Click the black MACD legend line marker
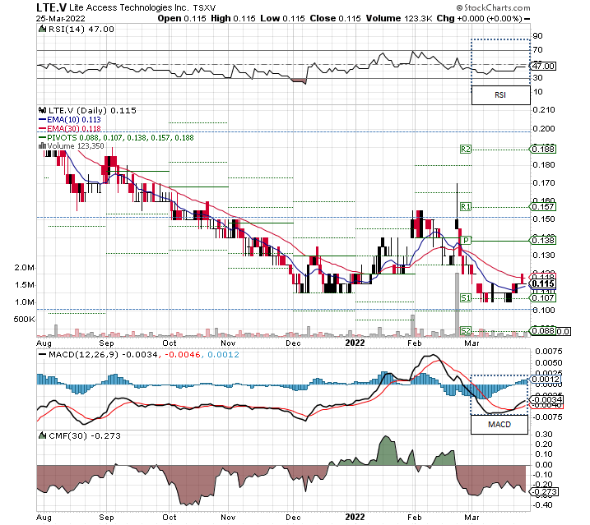Viewport: 590px width, 525px height. click(x=42, y=354)
